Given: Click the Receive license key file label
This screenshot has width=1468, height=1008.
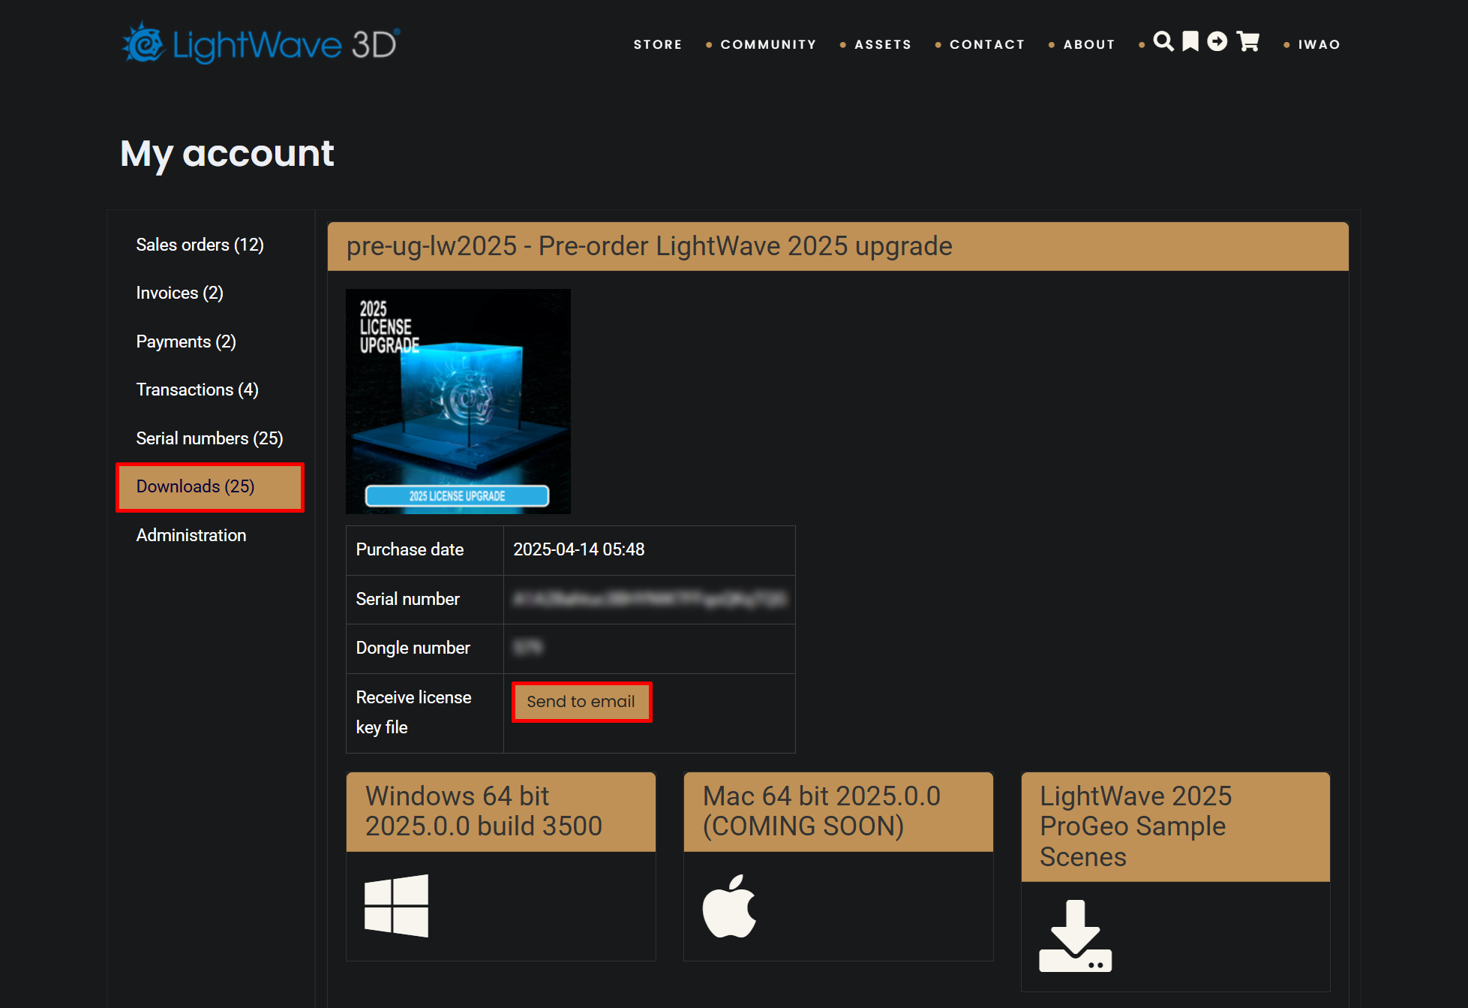Looking at the screenshot, I should click(413, 712).
